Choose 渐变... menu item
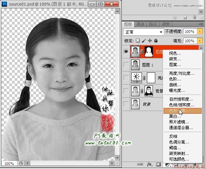This screenshot has width=206, height=169. (183, 59)
